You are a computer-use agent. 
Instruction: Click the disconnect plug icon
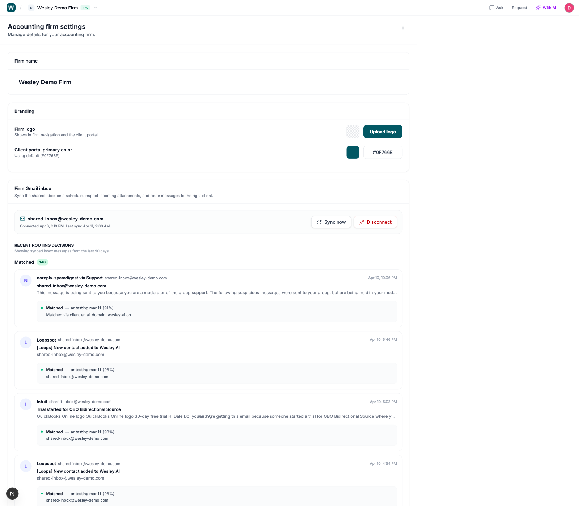pos(362,222)
